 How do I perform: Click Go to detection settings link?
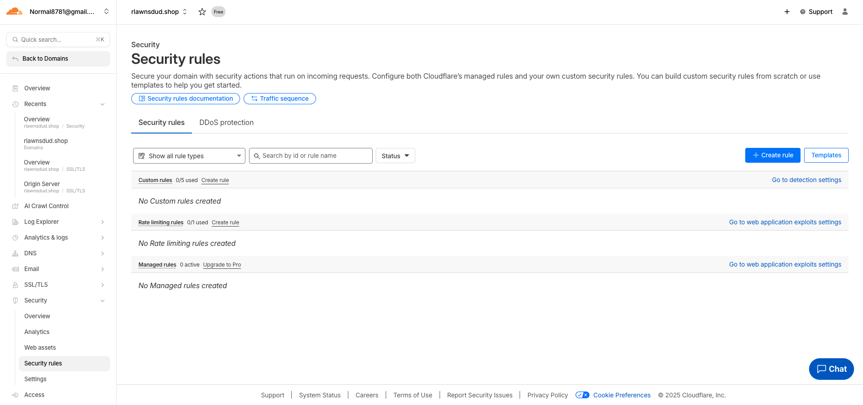coord(806,180)
